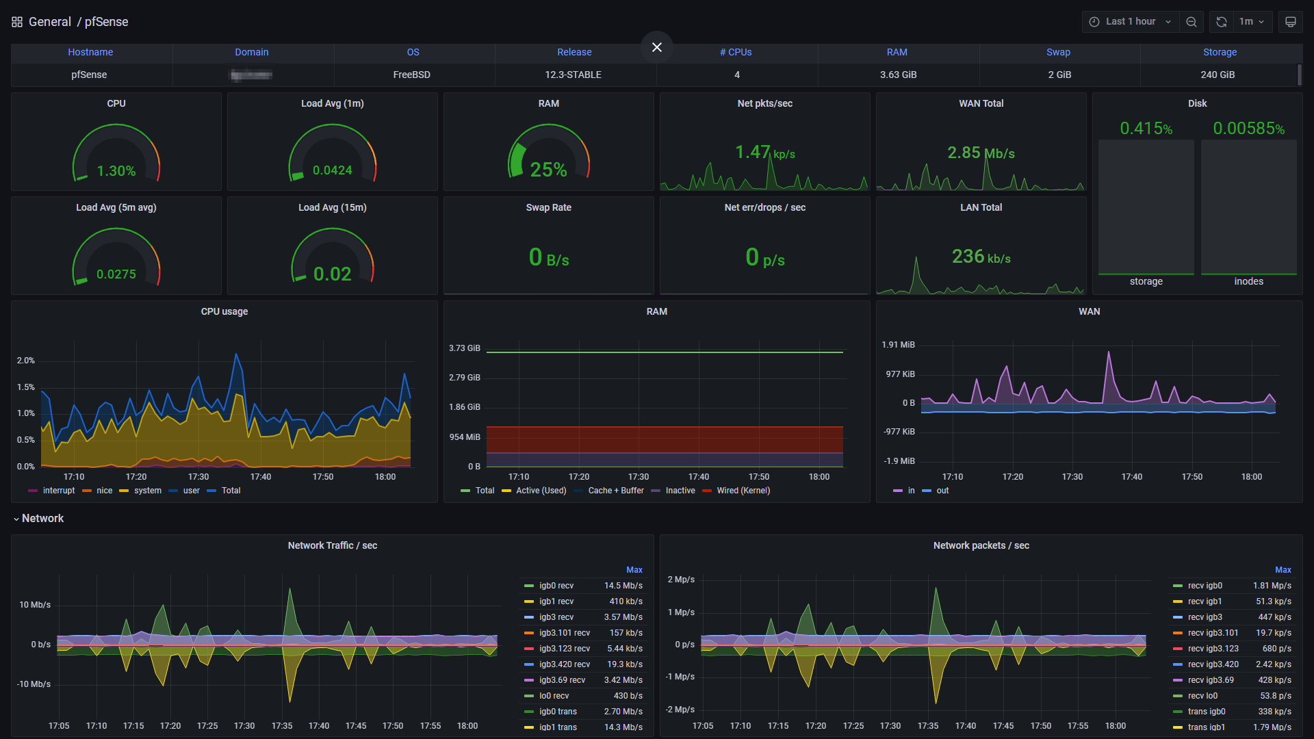
Task: Sort table by Release column header
Action: 574,52
